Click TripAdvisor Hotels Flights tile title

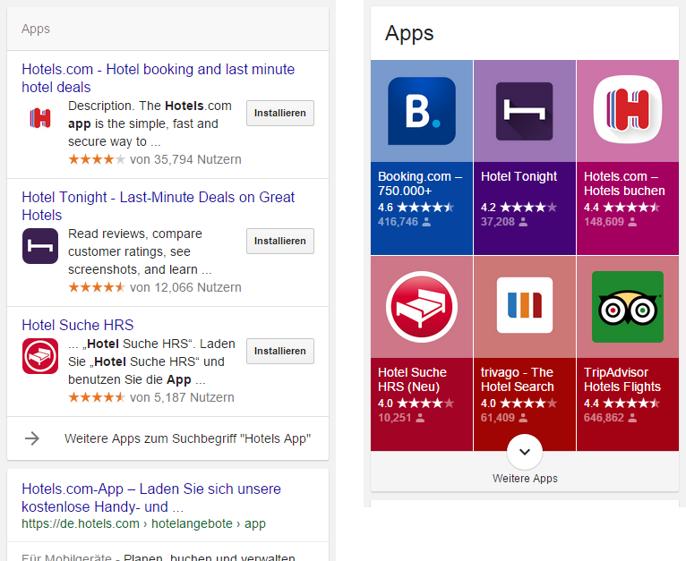tap(622, 379)
